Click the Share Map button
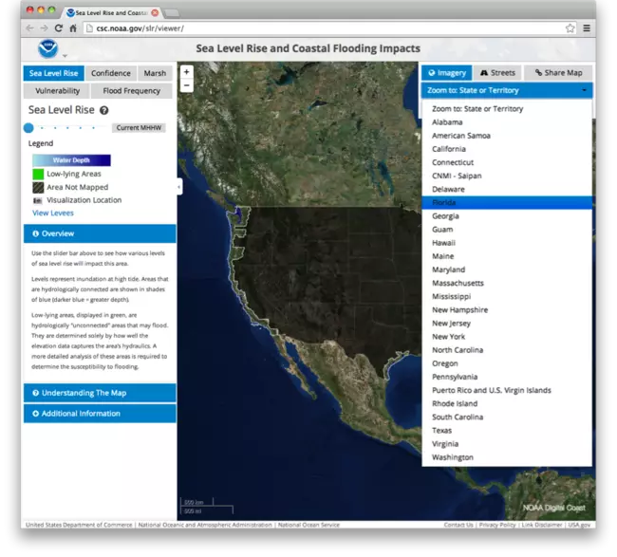The image size is (617, 557). [x=558, y=72]
